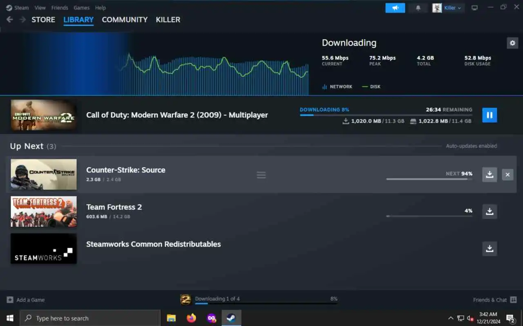Open the muted volume tray icon
Screen dimensions: 523x326
(x=471, y=318)
